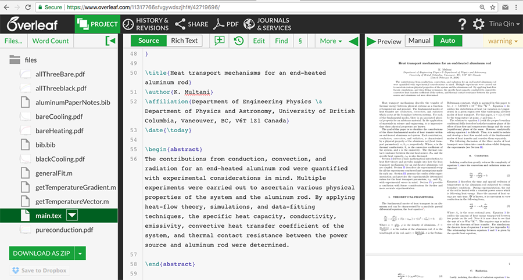
Task: Open Journals & Services
Action: [x=267, y=24]
